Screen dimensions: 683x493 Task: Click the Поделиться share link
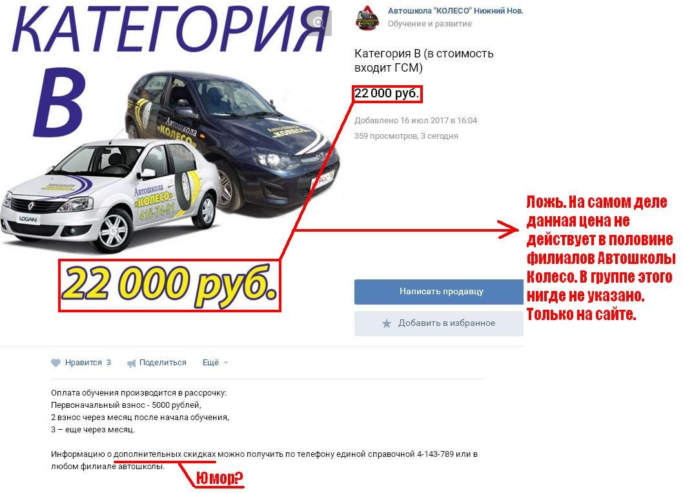click(x=163, y=363)
